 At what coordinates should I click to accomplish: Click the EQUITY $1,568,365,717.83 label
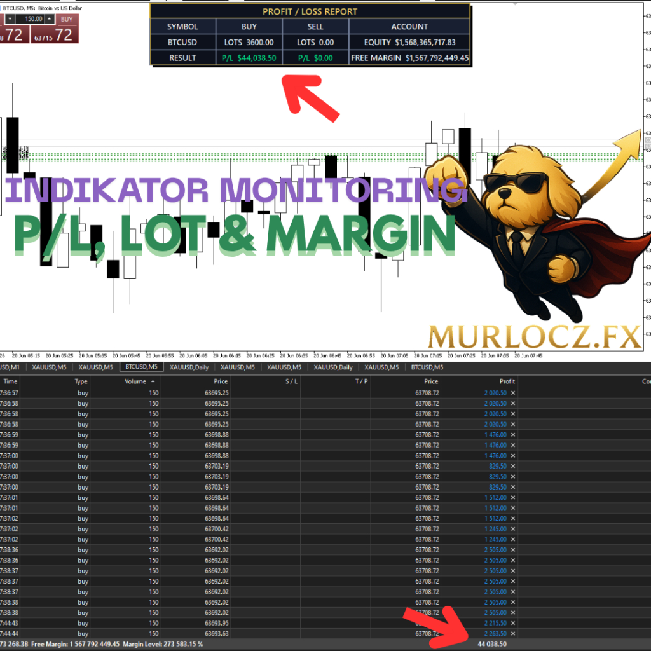(409, 42)
